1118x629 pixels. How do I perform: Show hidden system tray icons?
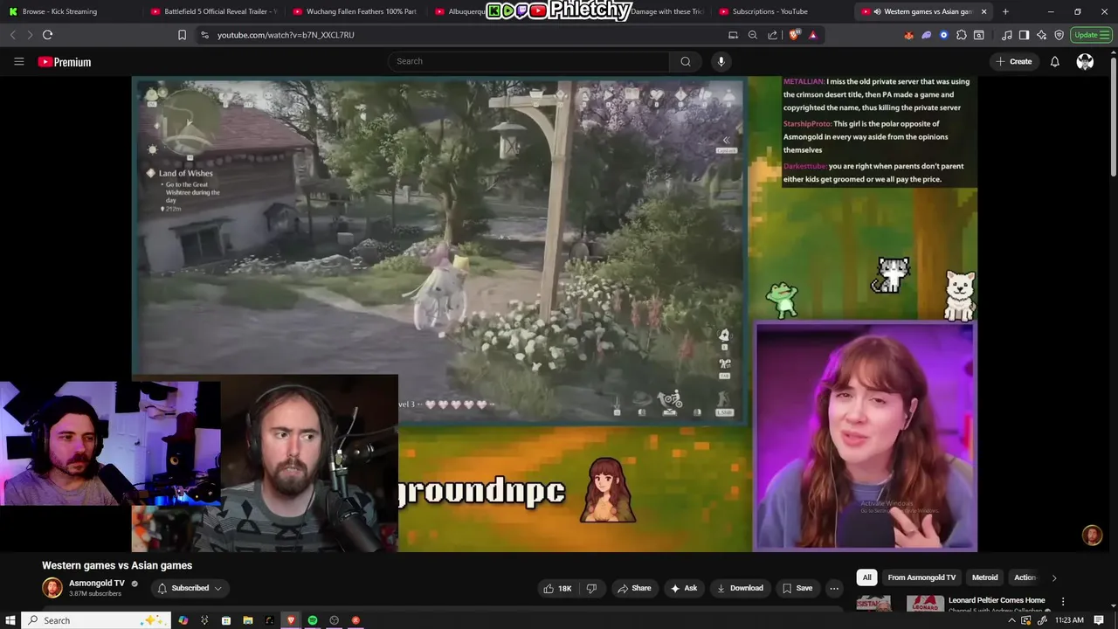point(1011,620)
